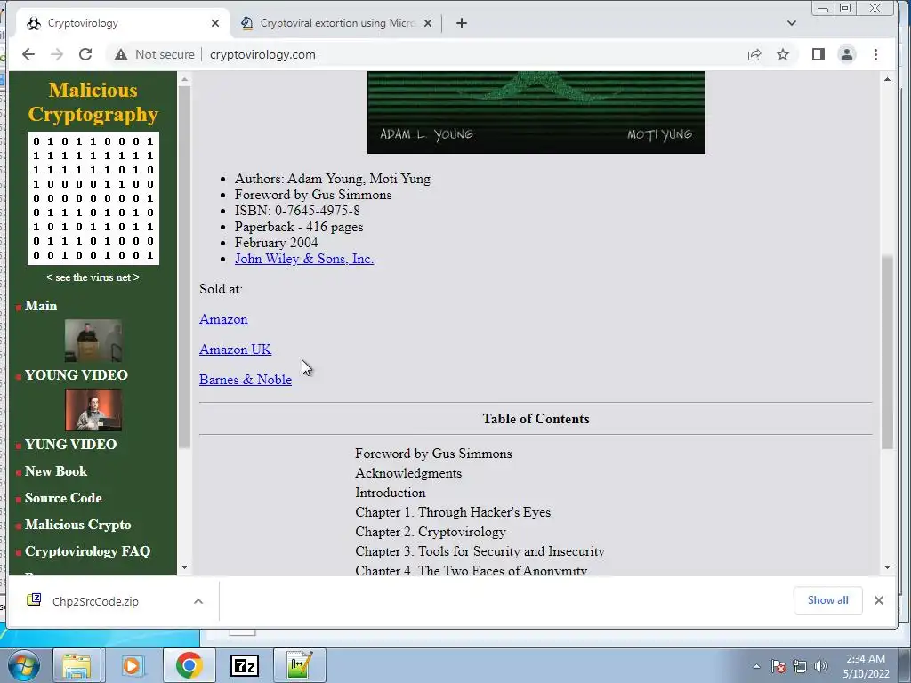The height and width of the screenshot is (683, 911).
Task: Click 'Chapter 2. Cryptovirology' in contents
Action: click(x=431, y=532)
